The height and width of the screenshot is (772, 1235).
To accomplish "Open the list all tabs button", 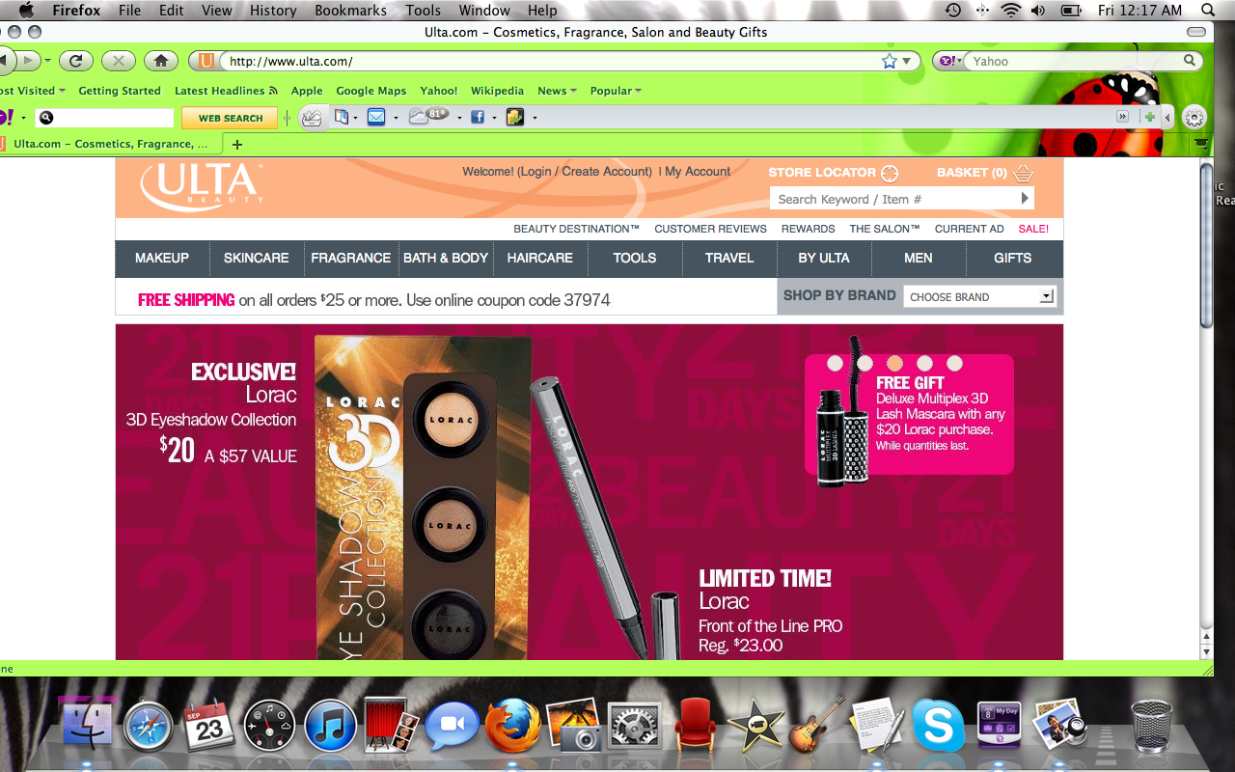I will click(1201, 143).
